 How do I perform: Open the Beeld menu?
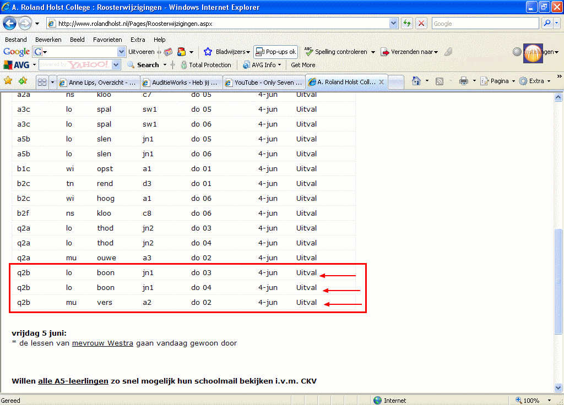pos(77,40)
